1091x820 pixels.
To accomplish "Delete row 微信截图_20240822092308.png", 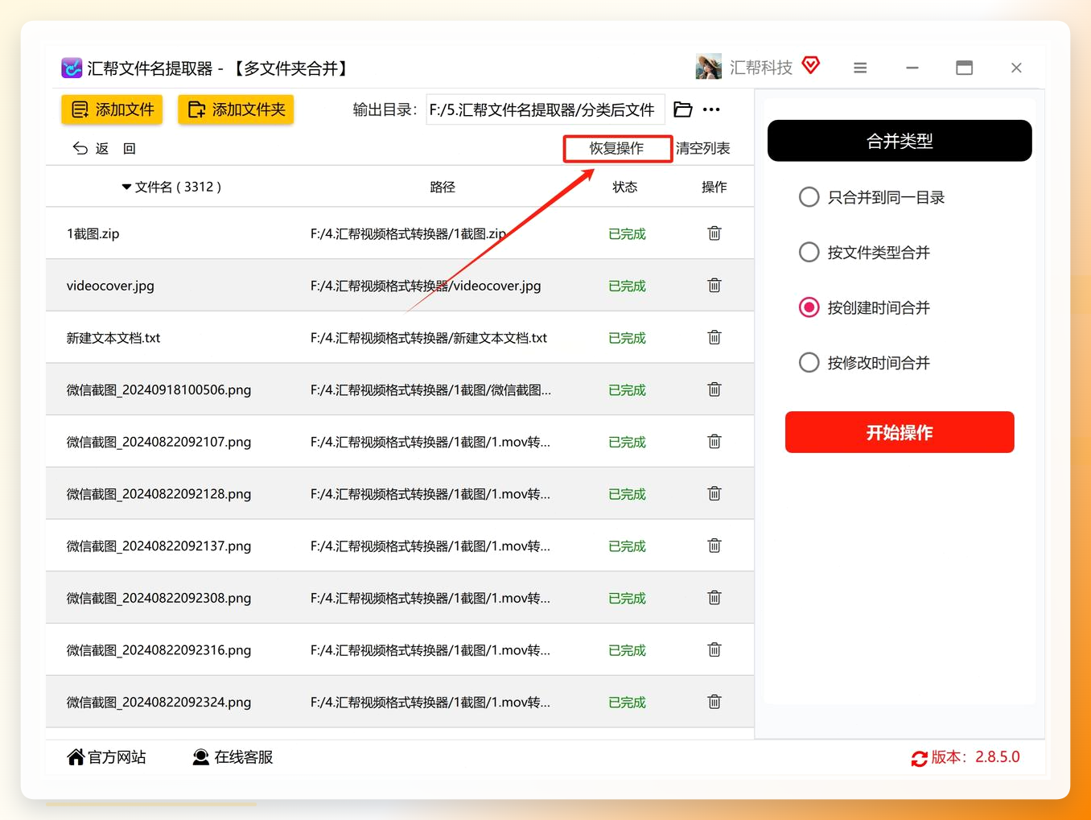I will 714,598.
